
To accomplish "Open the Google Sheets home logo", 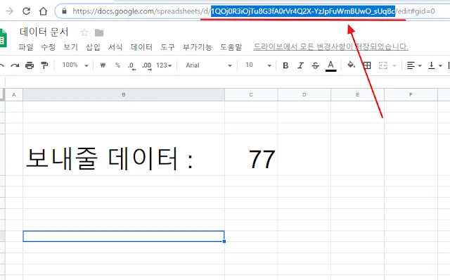I will click(3, 38).
